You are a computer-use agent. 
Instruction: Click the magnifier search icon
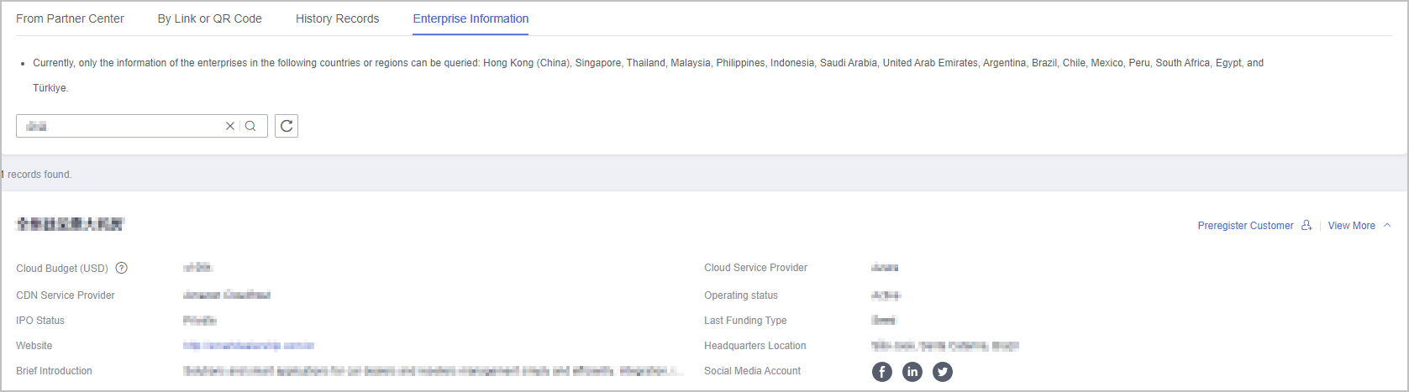250,126
